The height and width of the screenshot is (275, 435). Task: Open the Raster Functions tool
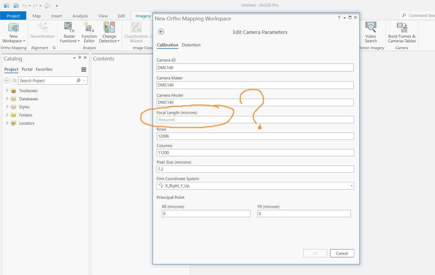tap(69, 33)
